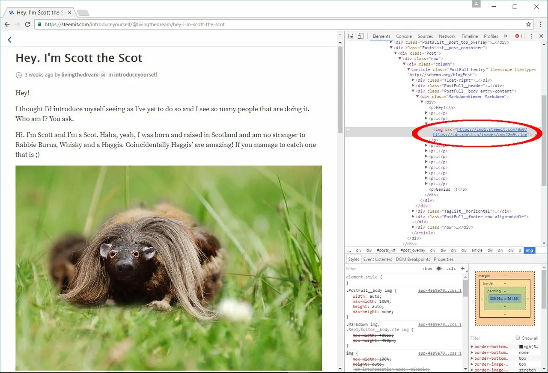Expand the div class="float-right" node

pyautogui.click(x=413, y=80)
